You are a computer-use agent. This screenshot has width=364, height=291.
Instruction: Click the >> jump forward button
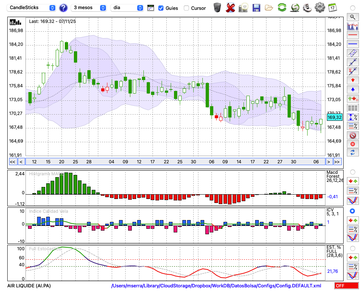pos(337,162)
